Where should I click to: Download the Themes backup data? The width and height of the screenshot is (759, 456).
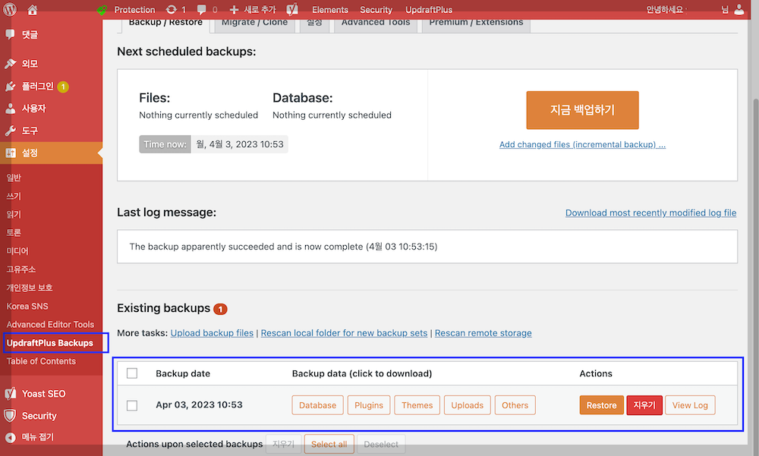(417, 405)
